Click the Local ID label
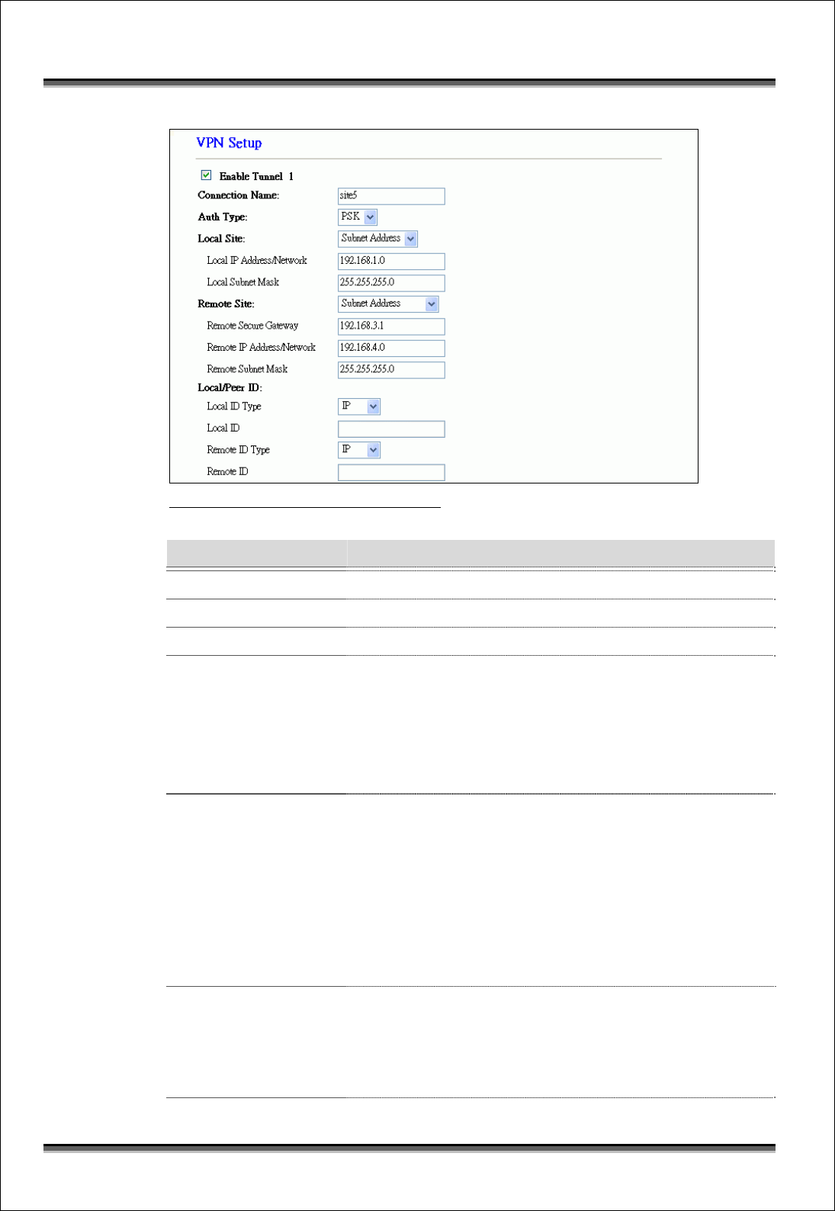835x1211 pixels. [x=223, y=429]
